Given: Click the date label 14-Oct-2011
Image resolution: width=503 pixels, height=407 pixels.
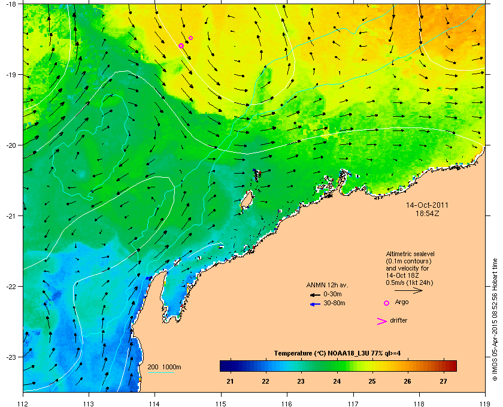Looking at the screenshot, I should 427,205.
